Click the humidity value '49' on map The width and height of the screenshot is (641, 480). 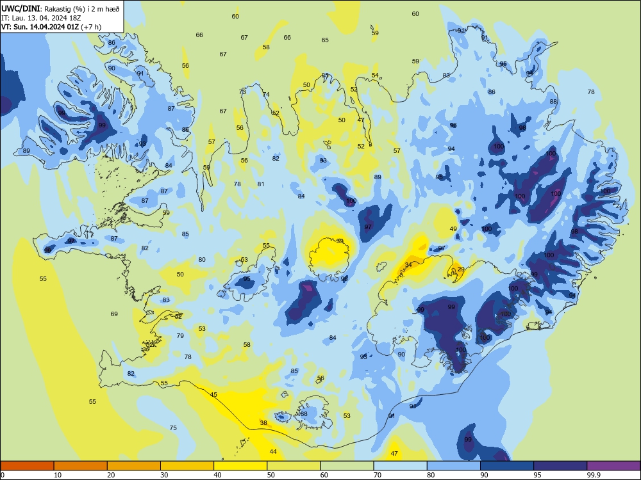[x=453, y=229]
